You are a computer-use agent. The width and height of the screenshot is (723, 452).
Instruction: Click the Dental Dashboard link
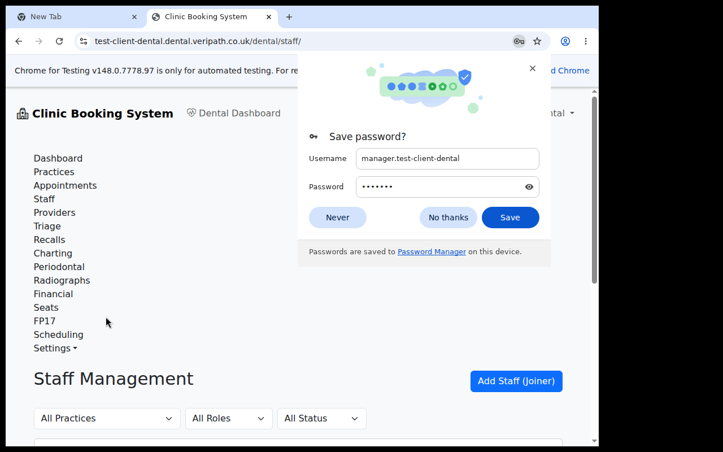(233, 113)
